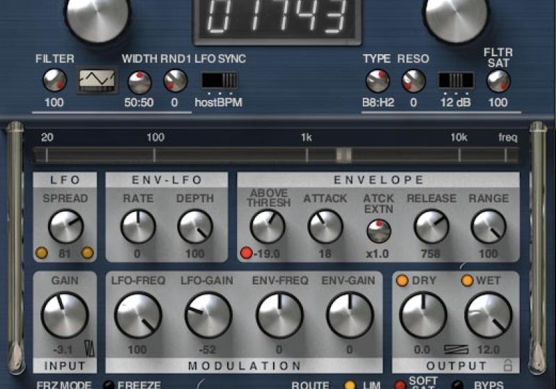Click the filter TYPE knob

[x=377, y=81]
